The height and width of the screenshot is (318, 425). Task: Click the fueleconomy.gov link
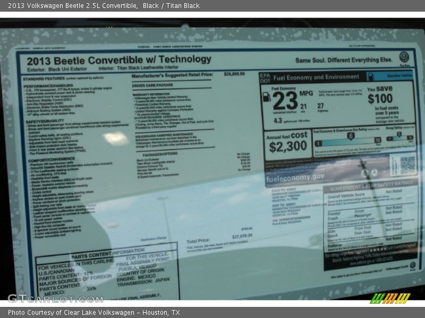295,178
